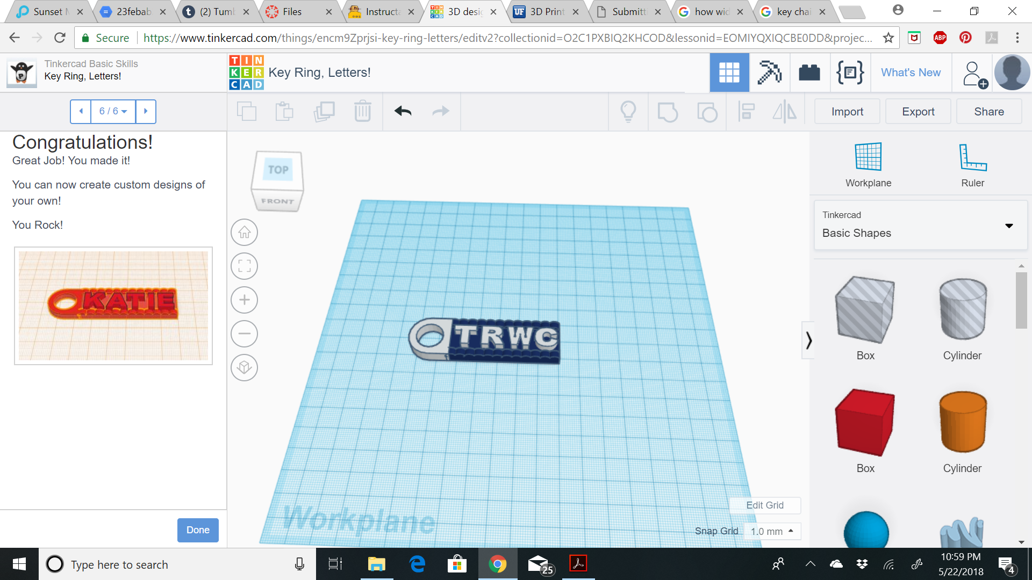Click the Done button
Viewport: 1032px width, 580px height.
tap(198, 530)
